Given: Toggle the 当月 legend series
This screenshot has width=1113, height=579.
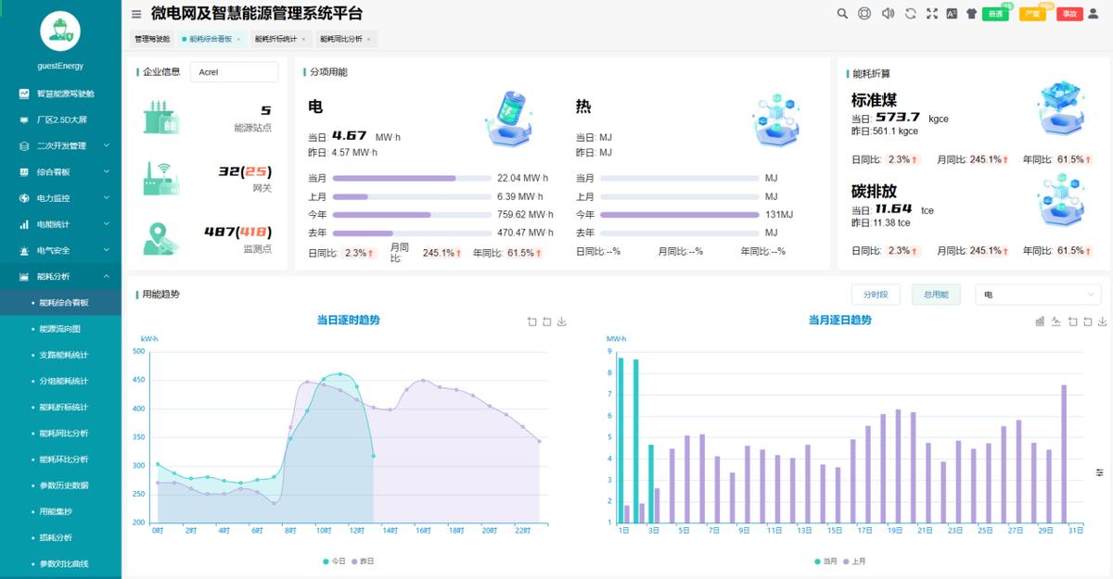Looking at the screenshot, I should 825,561.
